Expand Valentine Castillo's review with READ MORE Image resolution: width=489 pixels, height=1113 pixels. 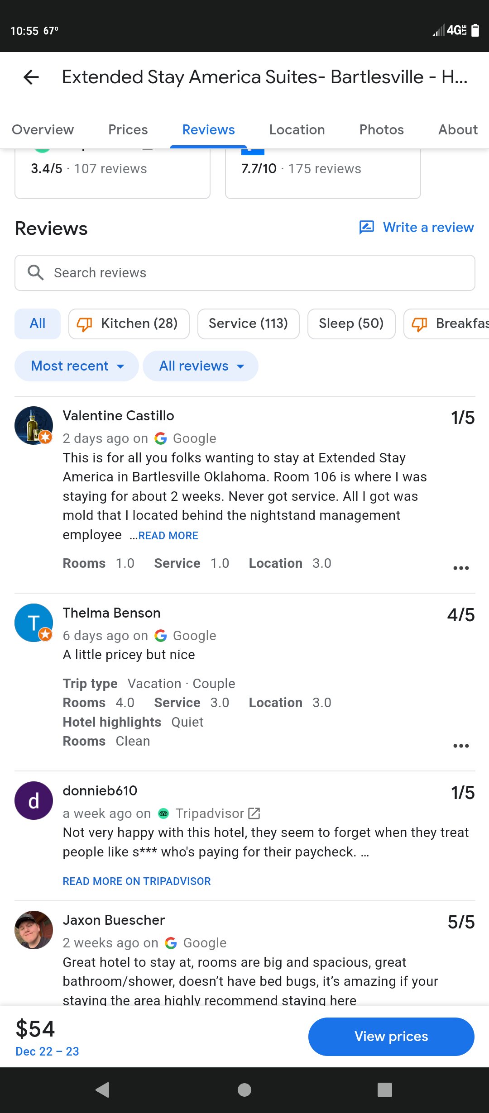(168, 536)
